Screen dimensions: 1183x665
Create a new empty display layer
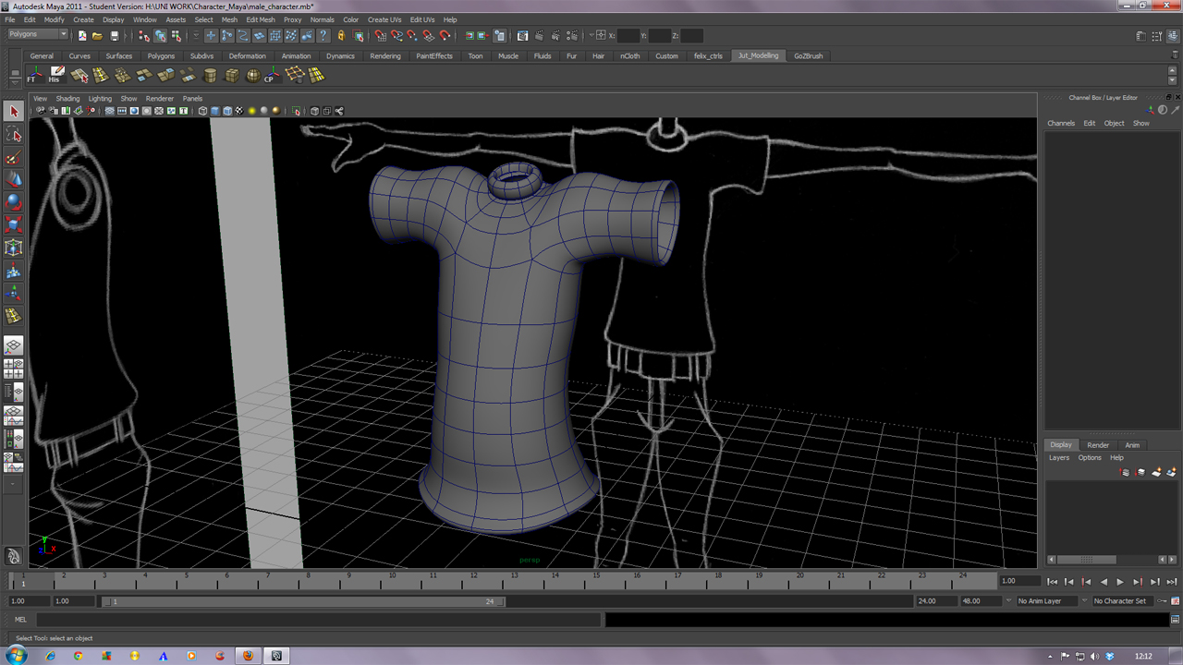point(1156,472)
